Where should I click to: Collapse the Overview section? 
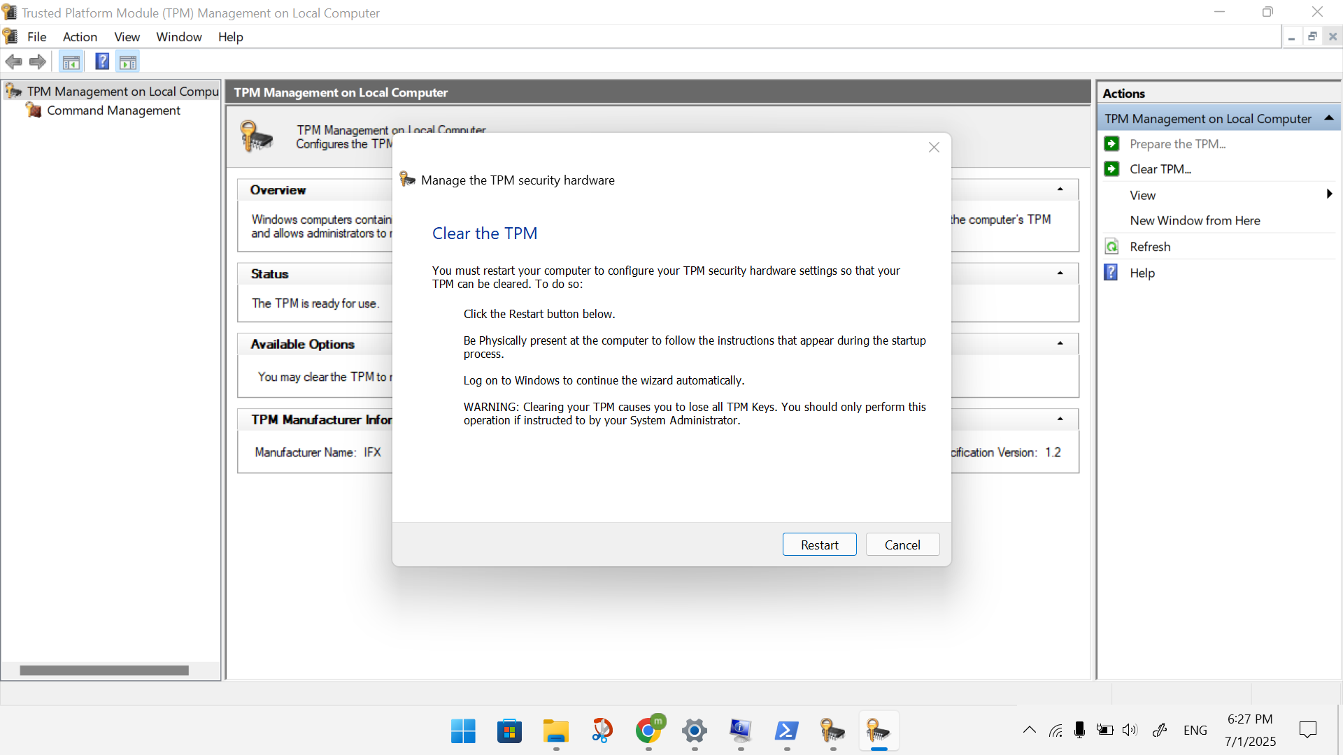(x=1060, y=189)
